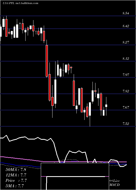Click the 12MA : 7.7 reading

pos(16,175)
